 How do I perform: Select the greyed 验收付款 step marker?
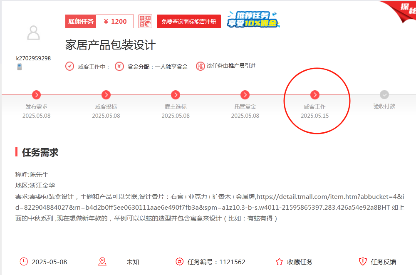384,95
